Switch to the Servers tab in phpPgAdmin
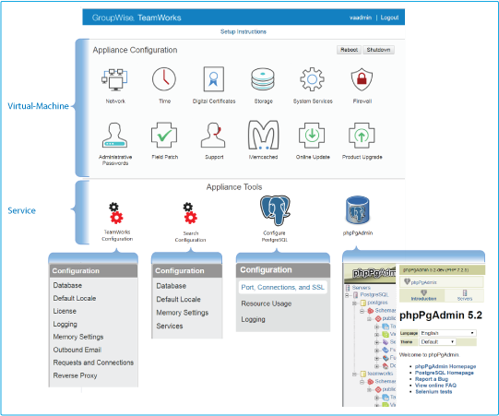Screen dimensions: 499x416 click(465, 295)
